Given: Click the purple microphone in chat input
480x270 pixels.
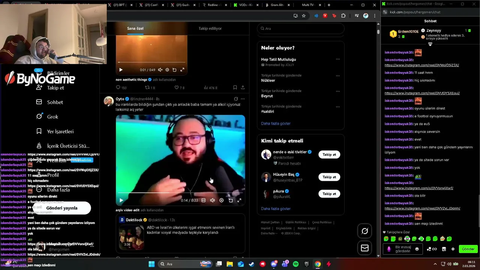Looking at the screenshot, I should (x=389, y=249).
